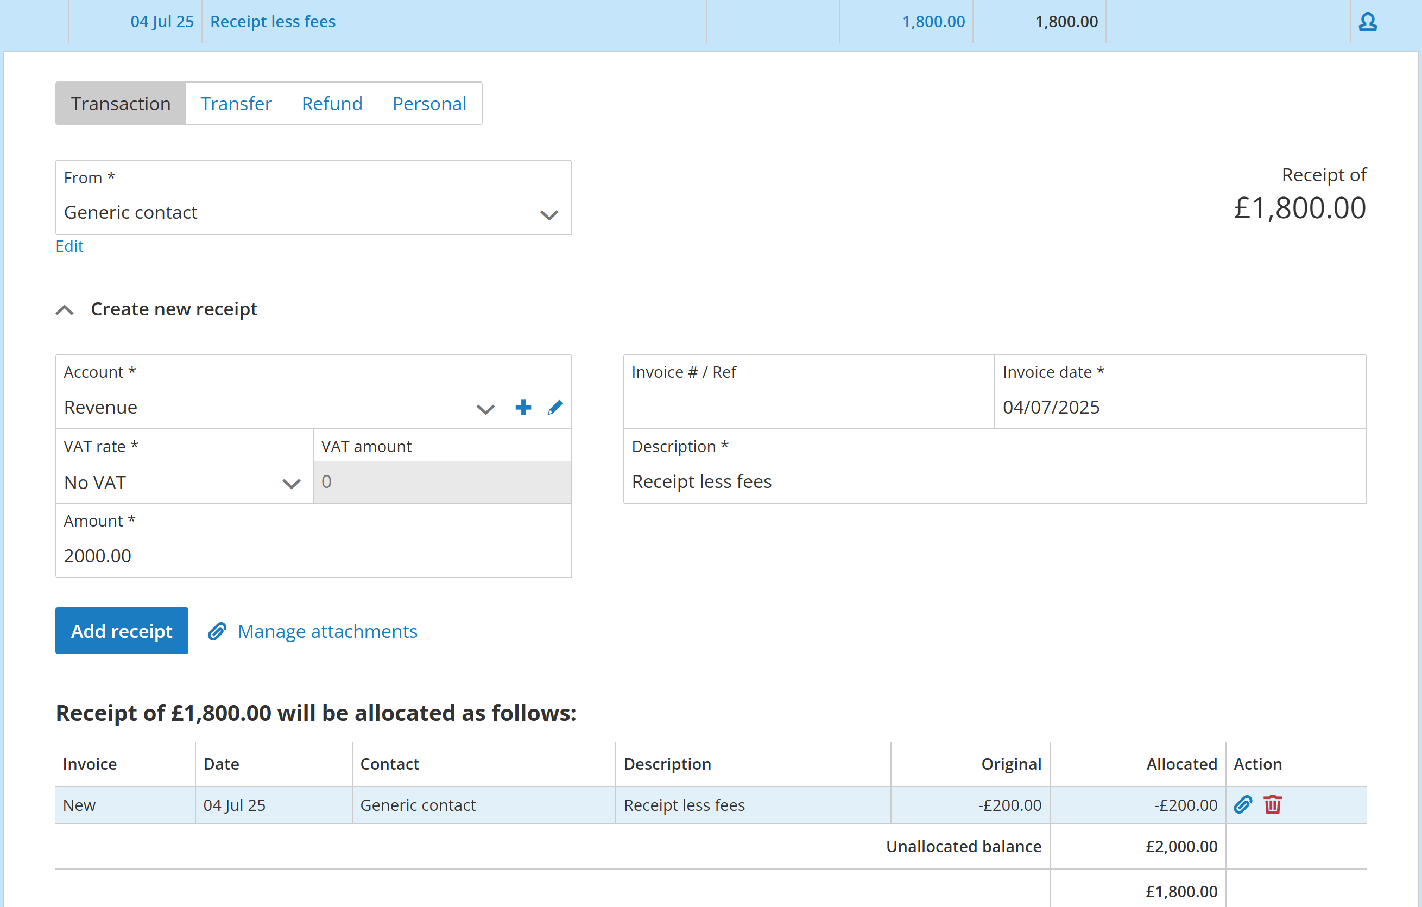The width and height of the screenshot is (1422, 907).
Task: Click paperclip icon beside Manage attachments
Action: coord(217,631)
